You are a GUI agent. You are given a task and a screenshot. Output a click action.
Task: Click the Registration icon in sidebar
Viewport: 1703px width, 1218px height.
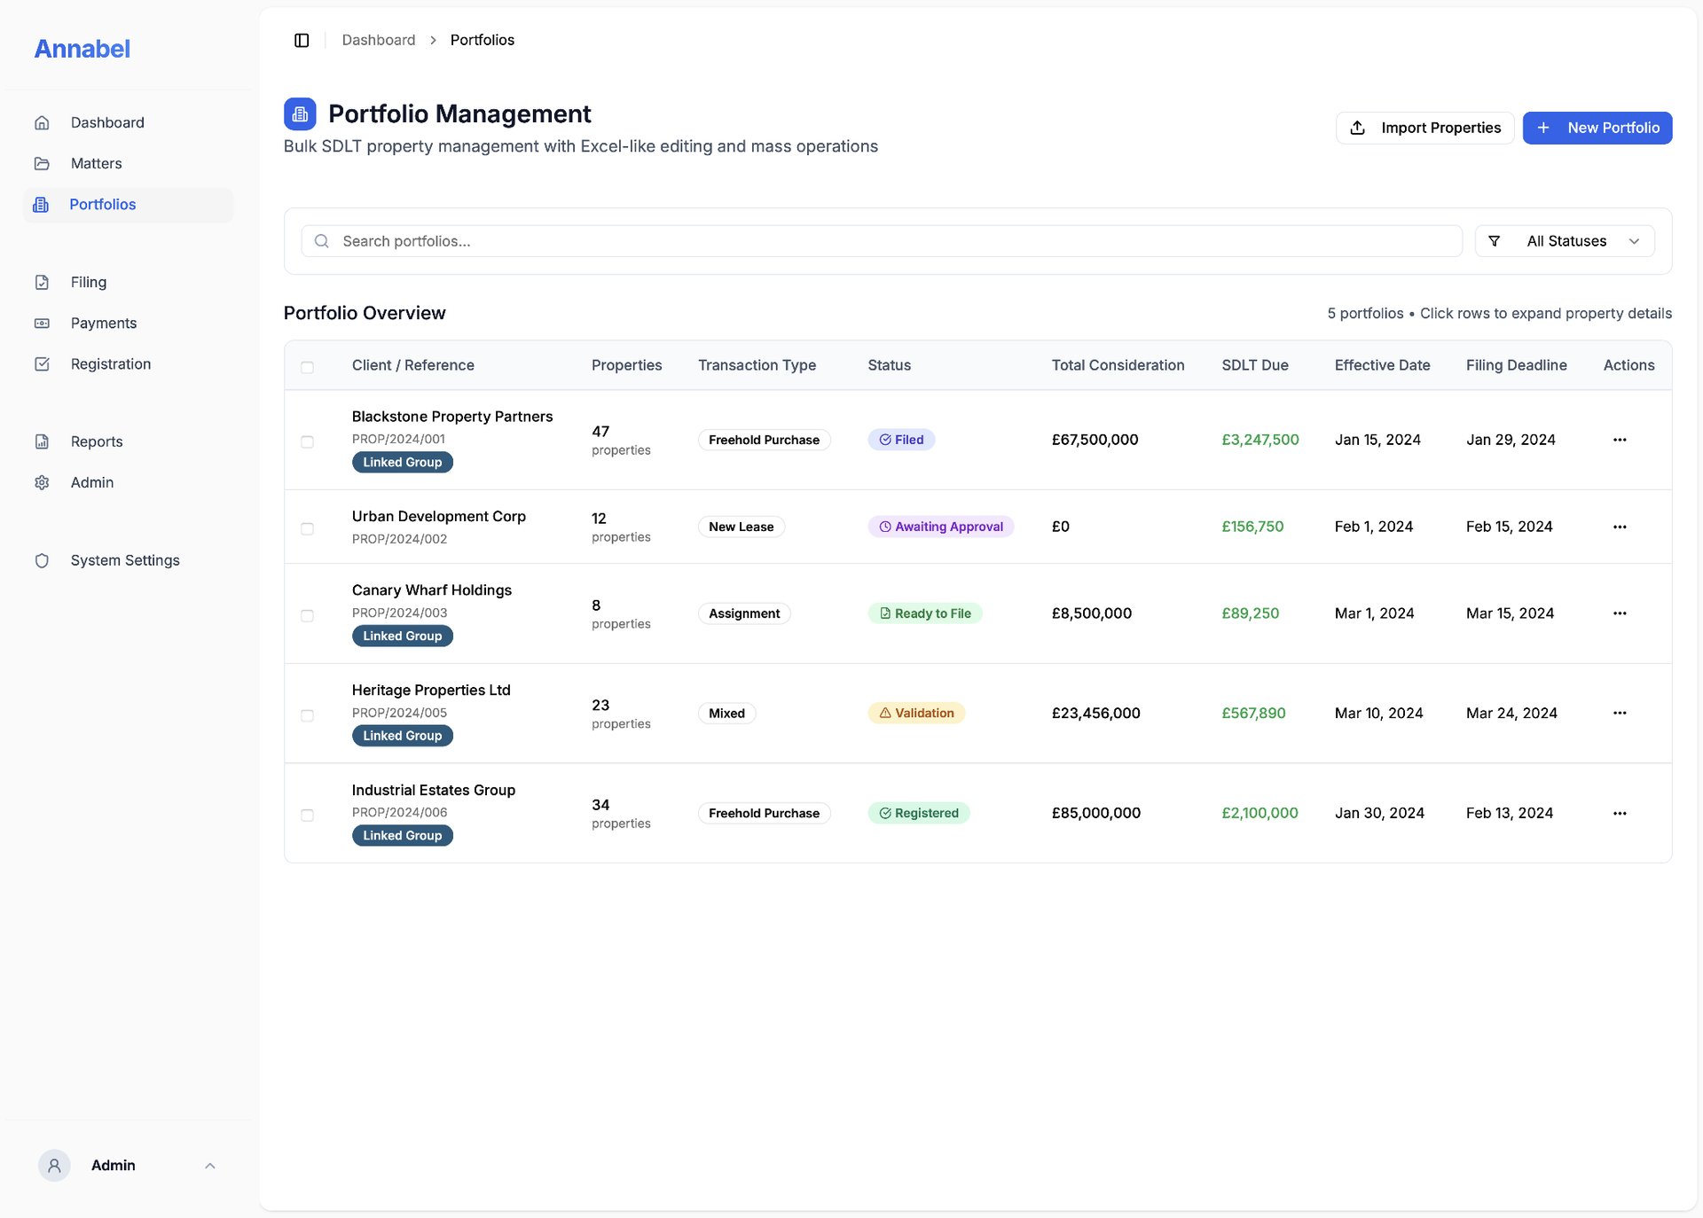tap(43, 363)
